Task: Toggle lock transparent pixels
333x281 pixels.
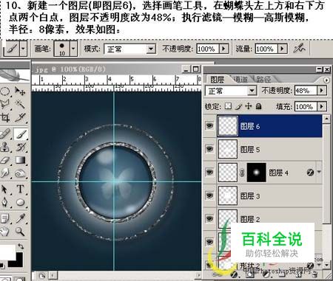Action: (x=228, y=106)
